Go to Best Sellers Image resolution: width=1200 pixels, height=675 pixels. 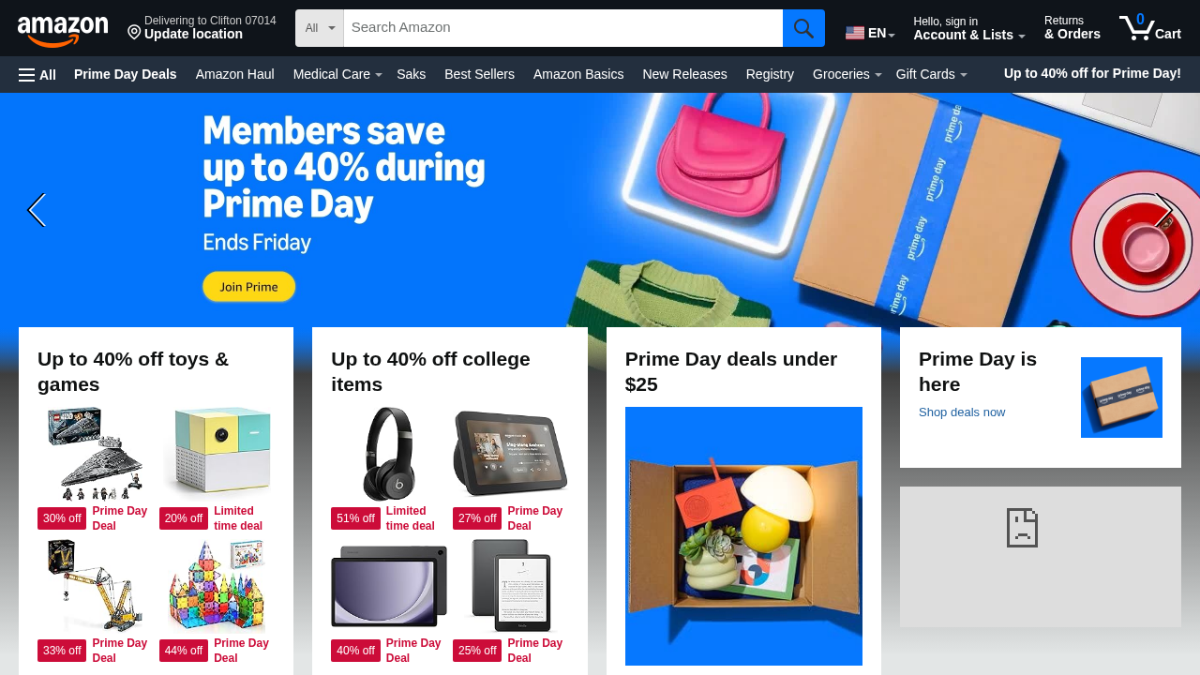479,74
